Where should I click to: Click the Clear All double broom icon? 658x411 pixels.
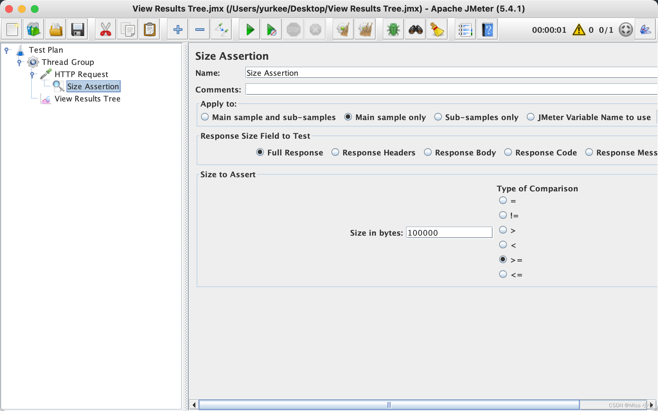pos(365,30)
